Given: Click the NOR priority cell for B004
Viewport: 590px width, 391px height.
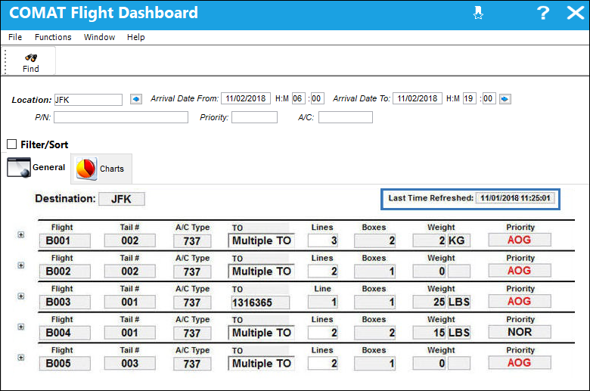Looking at the screenshot, I should (x=520, y=332).
